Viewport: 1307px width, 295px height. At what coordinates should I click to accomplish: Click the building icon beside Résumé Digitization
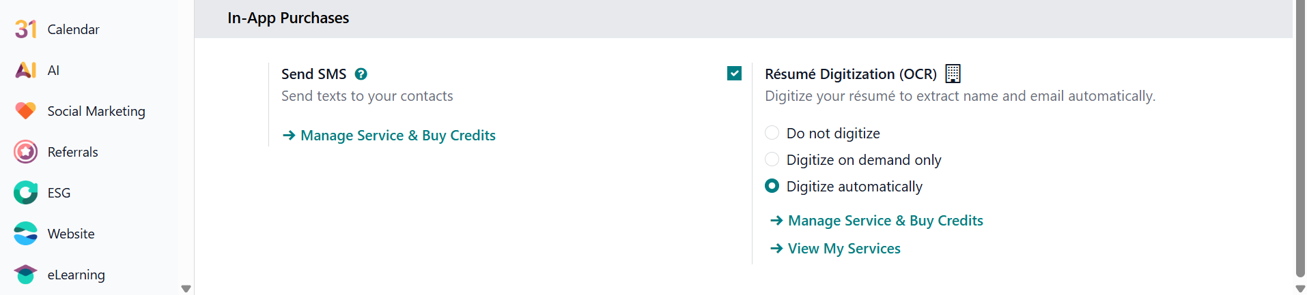point(953,74)
